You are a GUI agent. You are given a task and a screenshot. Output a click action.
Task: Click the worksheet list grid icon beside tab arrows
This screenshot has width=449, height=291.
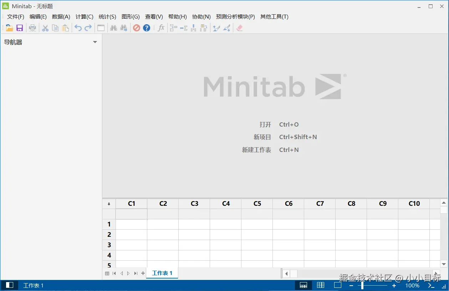tap(107, 274)
